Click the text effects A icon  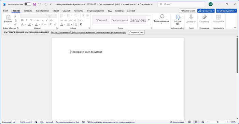coord(23,24)
